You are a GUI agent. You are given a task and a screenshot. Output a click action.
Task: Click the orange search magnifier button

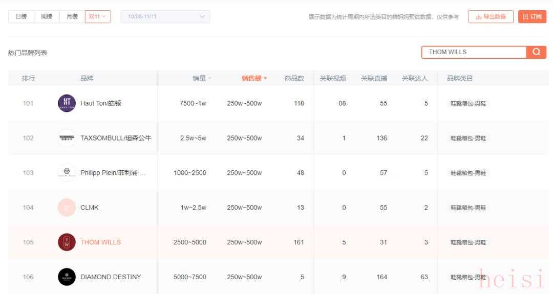pos(536,52)
